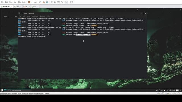Open VMware Edit menu
Image resolution: width=182 pixels, height=102 pixels.
tap(7, 2)
